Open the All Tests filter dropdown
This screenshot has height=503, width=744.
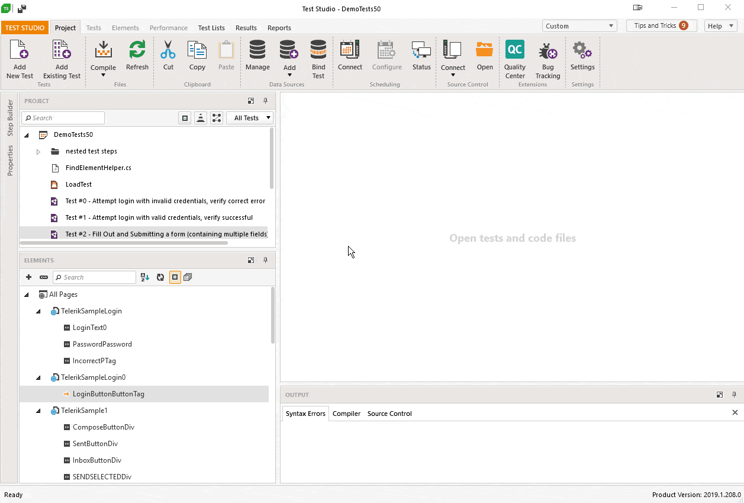coord(250,118)
